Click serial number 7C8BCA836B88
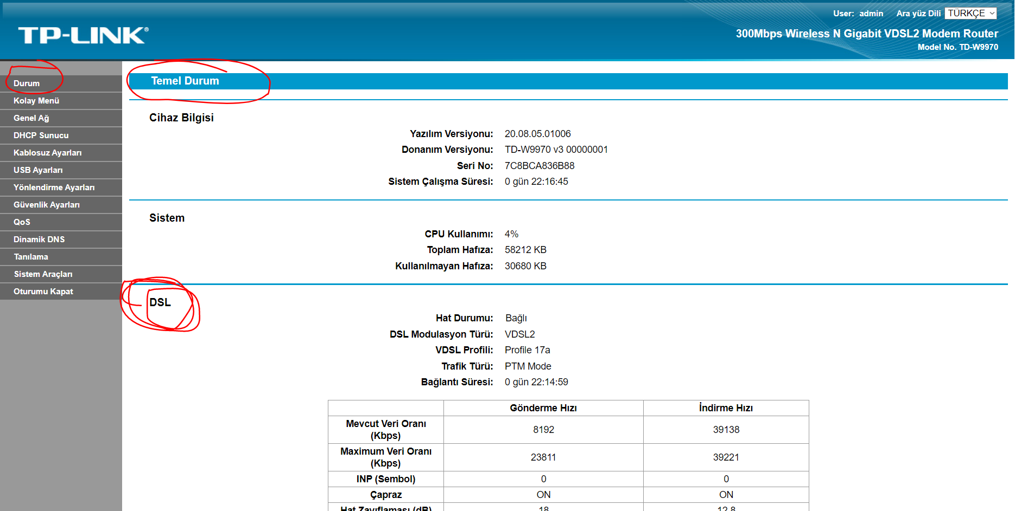 540,166
